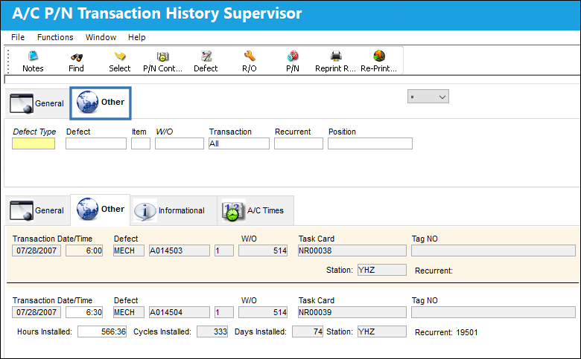Click the Tag NO field beside NR00039

click(x=493, y=312)
